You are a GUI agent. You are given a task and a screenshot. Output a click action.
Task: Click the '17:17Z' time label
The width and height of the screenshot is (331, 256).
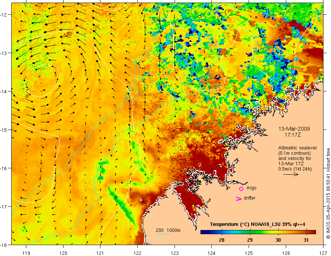[292, 134]
